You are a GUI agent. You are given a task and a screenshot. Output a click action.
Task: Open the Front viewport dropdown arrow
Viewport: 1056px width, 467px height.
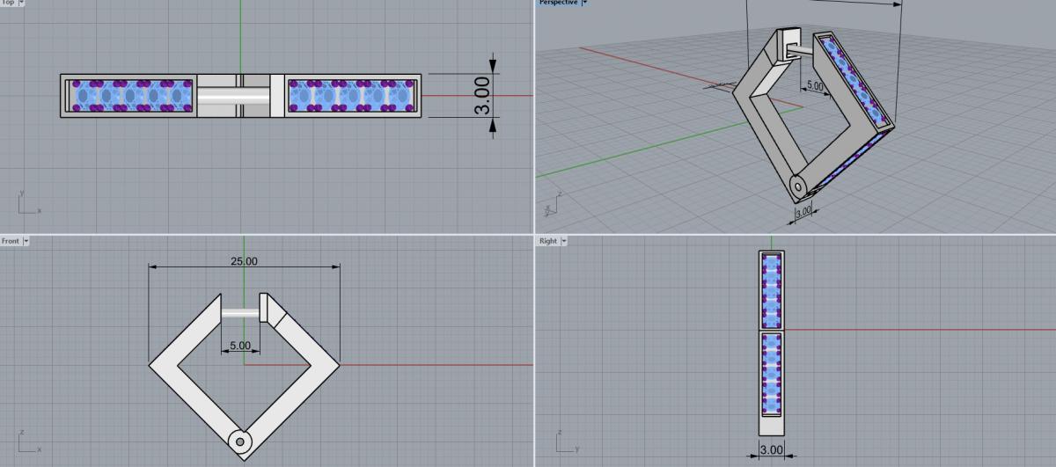pos(26,240)
